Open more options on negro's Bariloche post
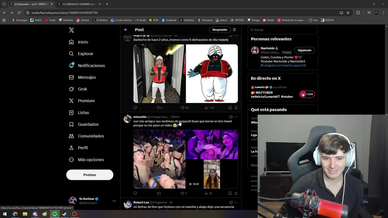This screenshot has height=218, width=388. [x=236, y=36]
